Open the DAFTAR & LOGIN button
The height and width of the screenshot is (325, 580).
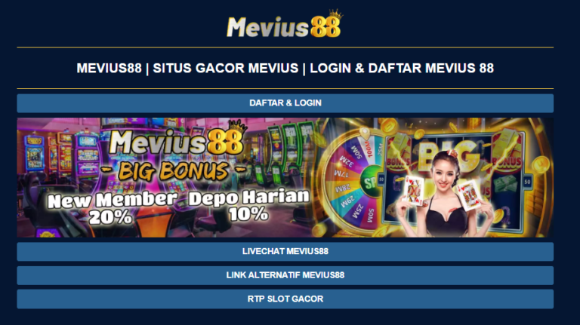285,103
